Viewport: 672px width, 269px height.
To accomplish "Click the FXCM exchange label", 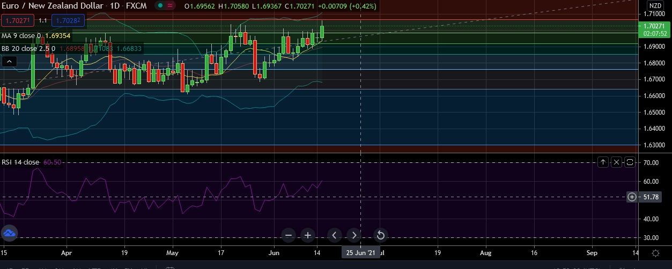I will pyautogui.click(x=136, y=6).
